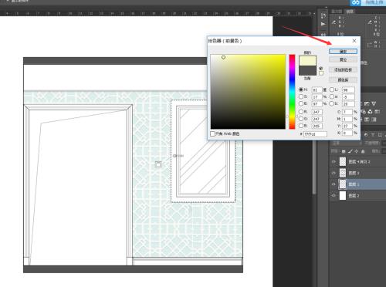Cancel the color picker dialog
The width and height of the screenshot is (386, 287).
pyautogui.click(x=343, y=59)
